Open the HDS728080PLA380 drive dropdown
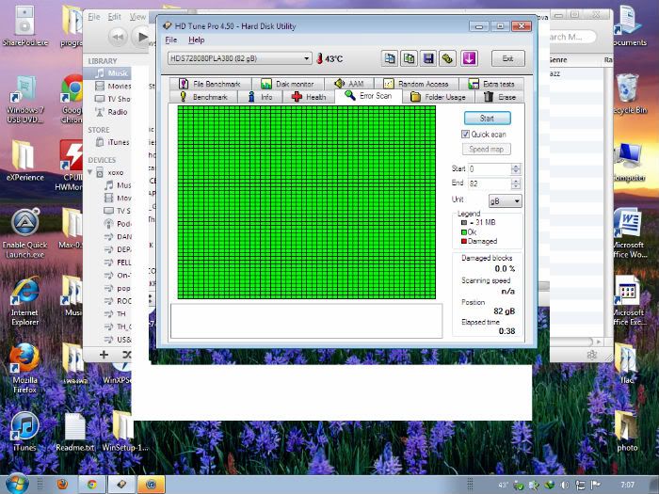 point(306,58)
